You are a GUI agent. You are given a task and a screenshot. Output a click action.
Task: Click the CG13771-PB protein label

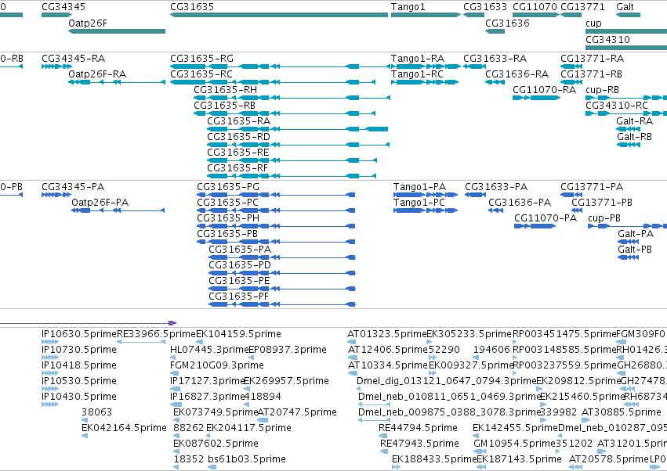coord(602,202)
